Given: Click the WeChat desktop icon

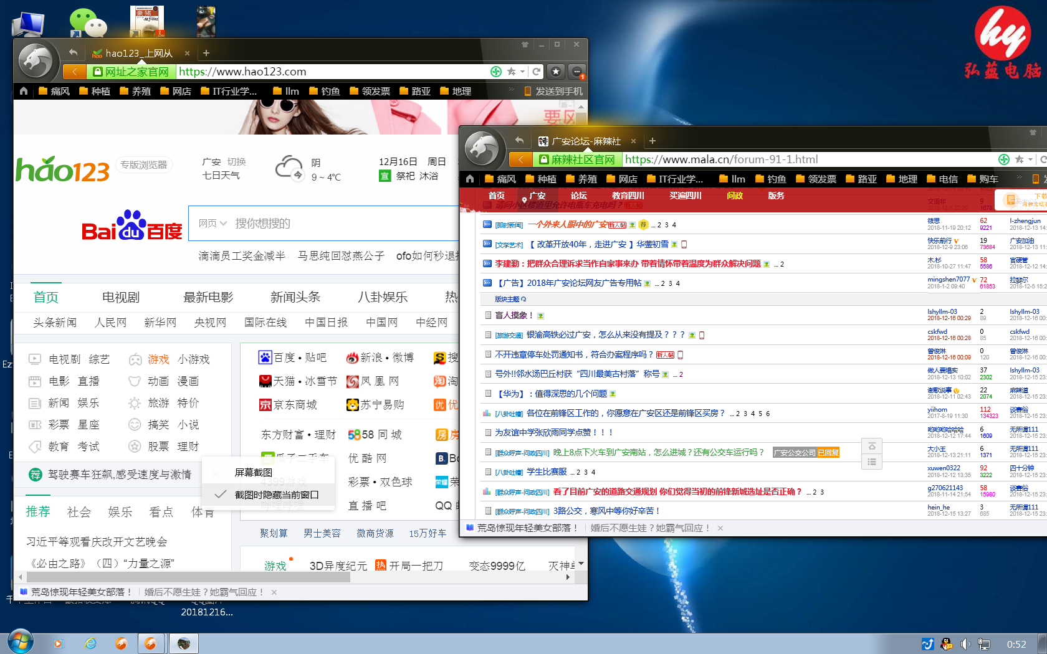Looking at the screenshot, I should coord(88,22).
